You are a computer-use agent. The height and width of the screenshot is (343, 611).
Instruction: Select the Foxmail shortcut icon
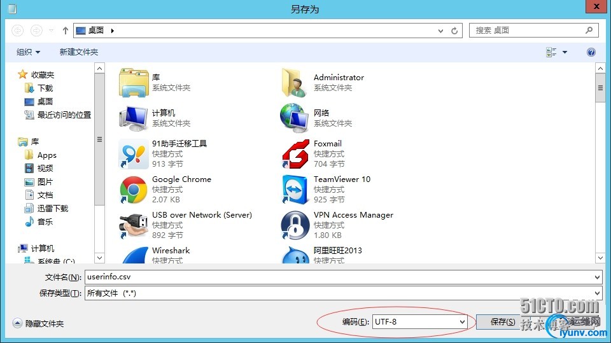tap(295, 154)
